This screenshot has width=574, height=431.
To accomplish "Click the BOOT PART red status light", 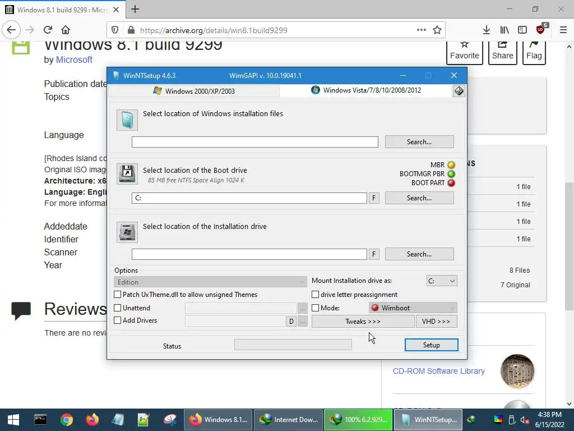I will pos(451,183).
